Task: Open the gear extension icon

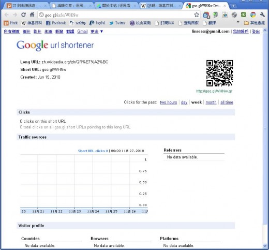Action: pos(234,15)
